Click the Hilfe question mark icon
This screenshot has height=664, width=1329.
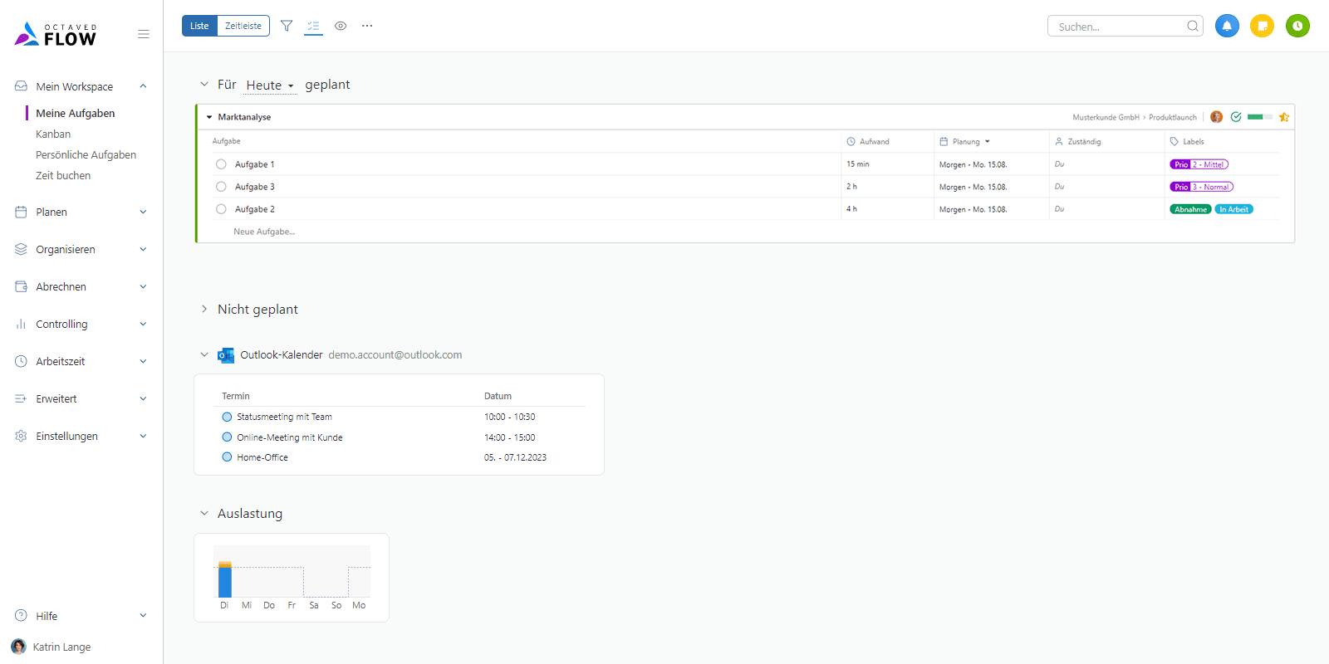(21, 616)
